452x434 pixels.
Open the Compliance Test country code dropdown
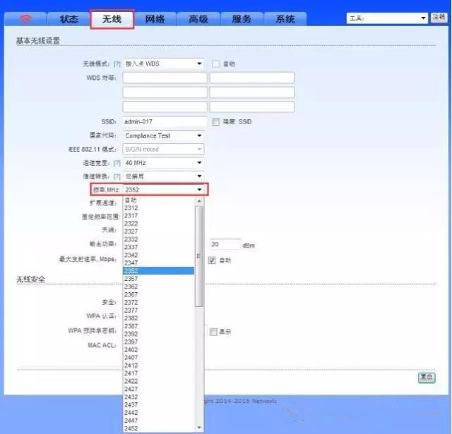pos(163,135)
